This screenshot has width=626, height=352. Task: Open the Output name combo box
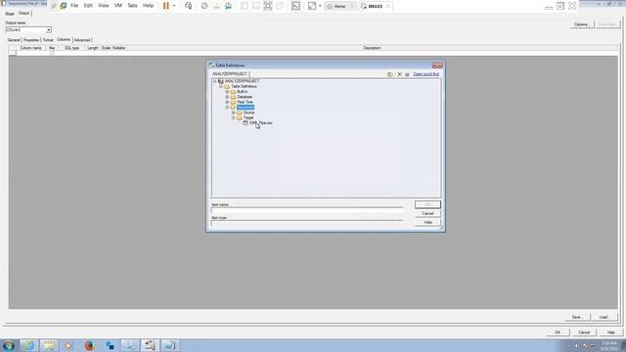pyautogui.click(x=28, y=30)
